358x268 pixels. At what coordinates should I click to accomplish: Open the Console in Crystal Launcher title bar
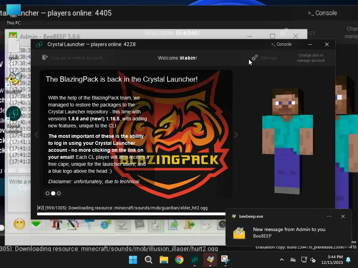tap(281, 44)
